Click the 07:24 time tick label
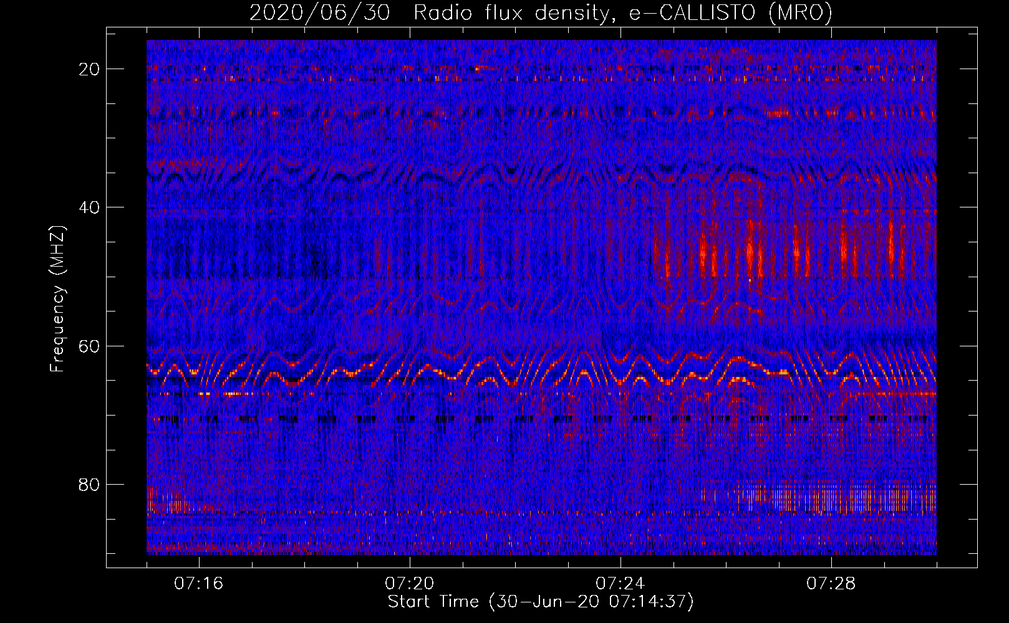 pyautogui.click(x=620, y=584)
